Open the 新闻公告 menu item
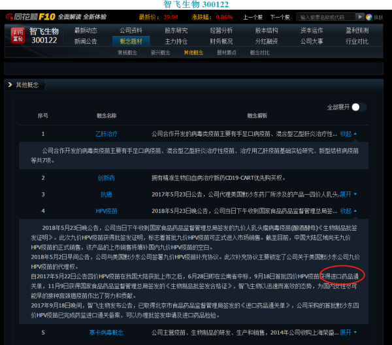 point(86,41)
